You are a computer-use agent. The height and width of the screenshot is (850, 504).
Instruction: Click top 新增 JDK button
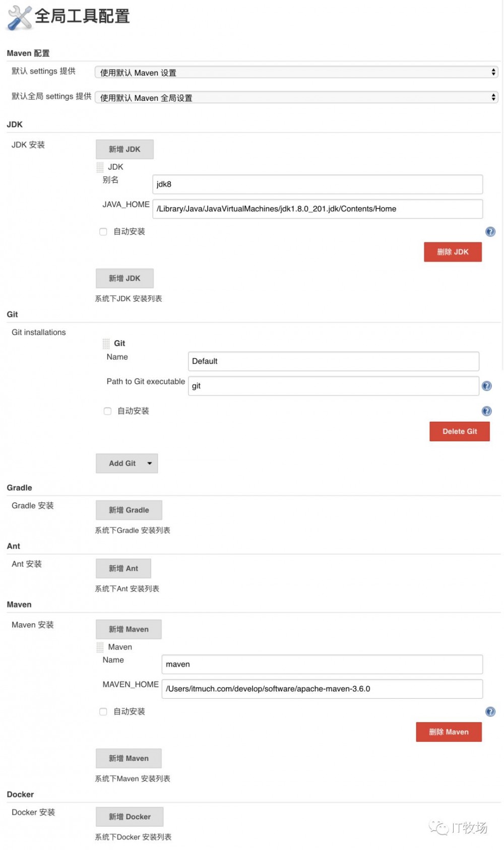[124, 149]
